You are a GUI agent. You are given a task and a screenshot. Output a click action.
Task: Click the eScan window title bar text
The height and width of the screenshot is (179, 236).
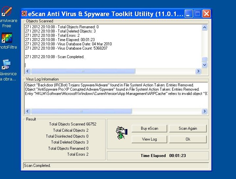pos(106,14)
